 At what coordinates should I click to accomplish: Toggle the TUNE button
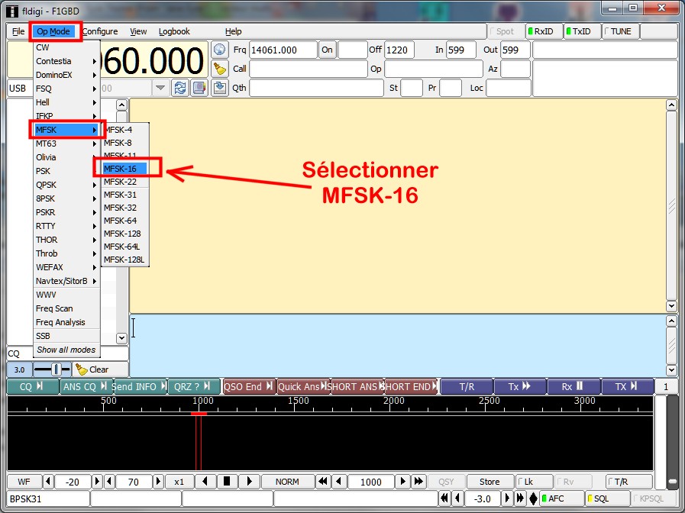click(620, 31)
